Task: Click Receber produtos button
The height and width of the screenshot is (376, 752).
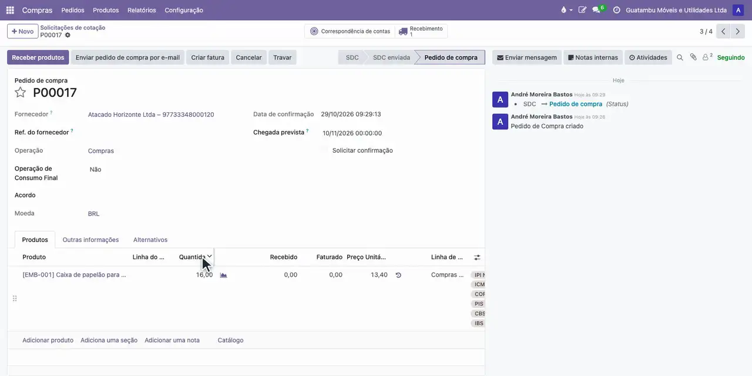Action: pyautogui.click(x=38, y=58)
